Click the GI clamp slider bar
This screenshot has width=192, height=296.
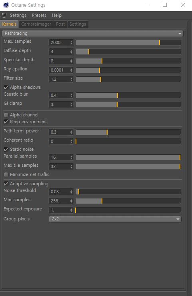click(128, 104)
